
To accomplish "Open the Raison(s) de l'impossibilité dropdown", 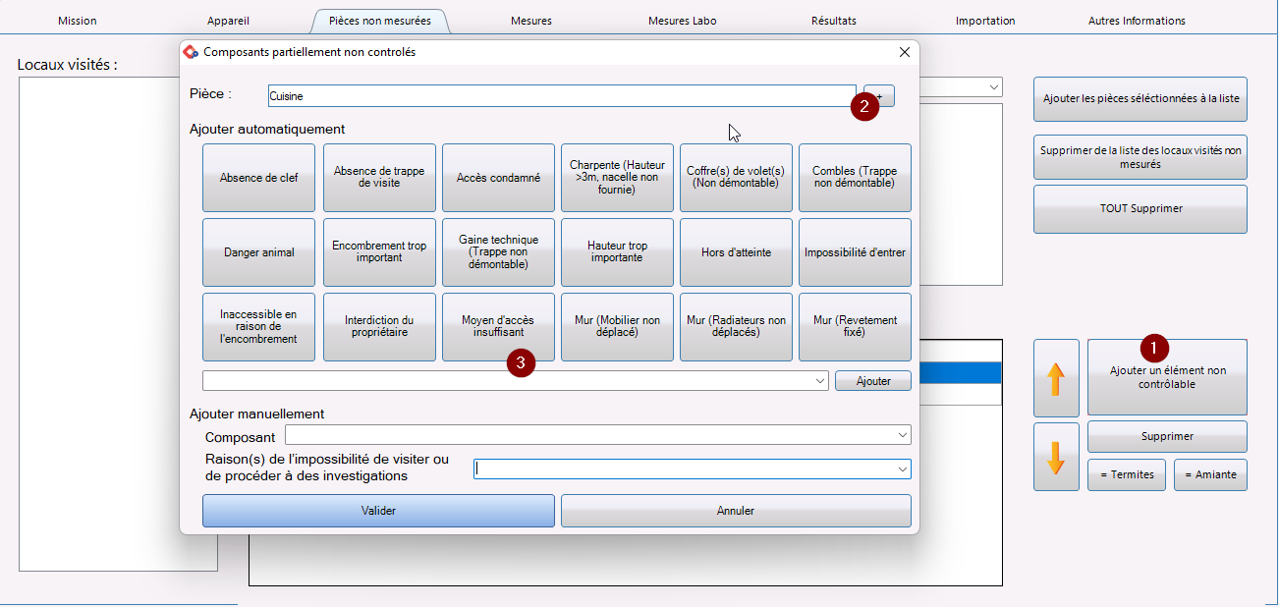I will pos(902,470).
